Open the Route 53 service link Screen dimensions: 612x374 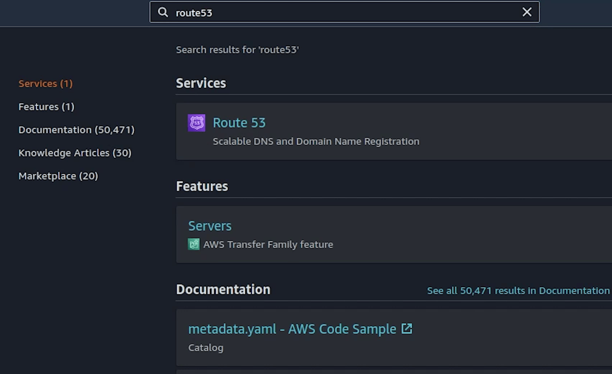pyautogui.click(x=239, y=123)
